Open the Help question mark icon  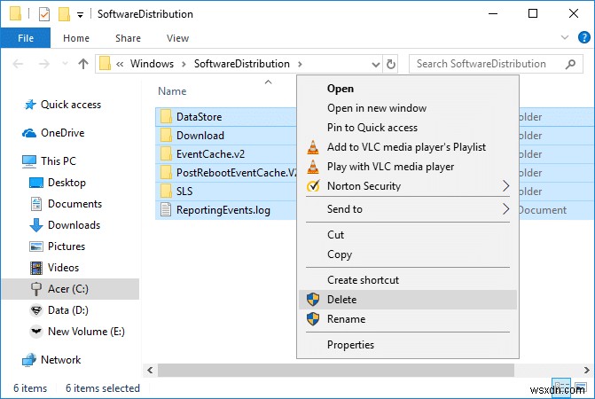(583, 39)
